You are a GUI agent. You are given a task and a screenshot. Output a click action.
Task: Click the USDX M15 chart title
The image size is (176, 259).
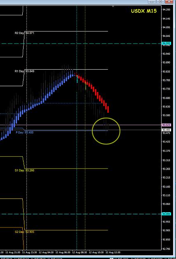144,11
